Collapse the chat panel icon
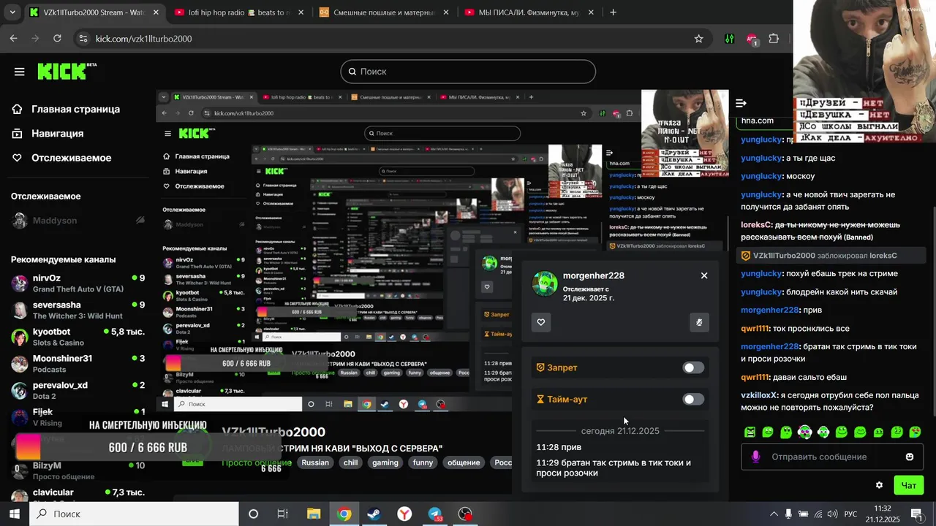 [x=741, y=103]
